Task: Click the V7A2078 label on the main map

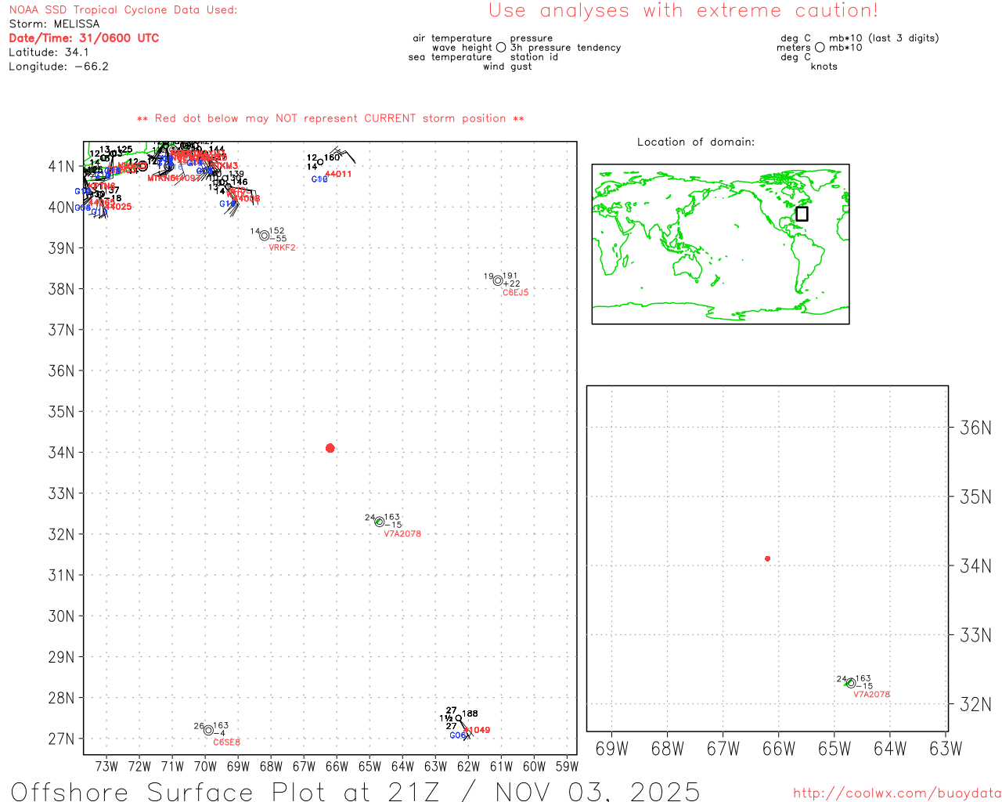Action: coord(402,533)
